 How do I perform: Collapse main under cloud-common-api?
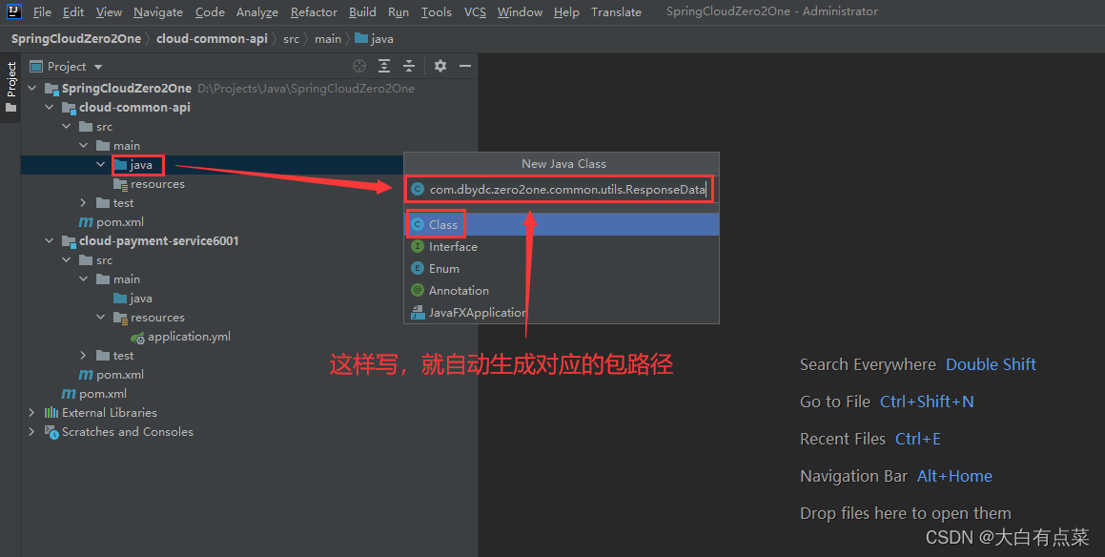pos(83,145)
